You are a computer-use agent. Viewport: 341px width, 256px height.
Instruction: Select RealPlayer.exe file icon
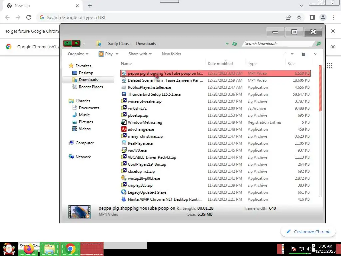pos(124,143)
